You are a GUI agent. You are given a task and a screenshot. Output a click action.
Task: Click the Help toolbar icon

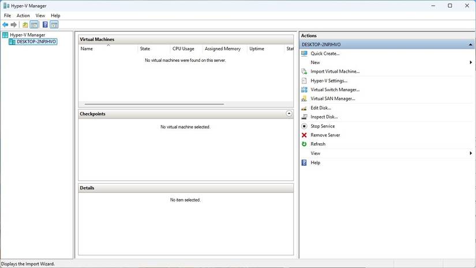[x=45, y=25]
